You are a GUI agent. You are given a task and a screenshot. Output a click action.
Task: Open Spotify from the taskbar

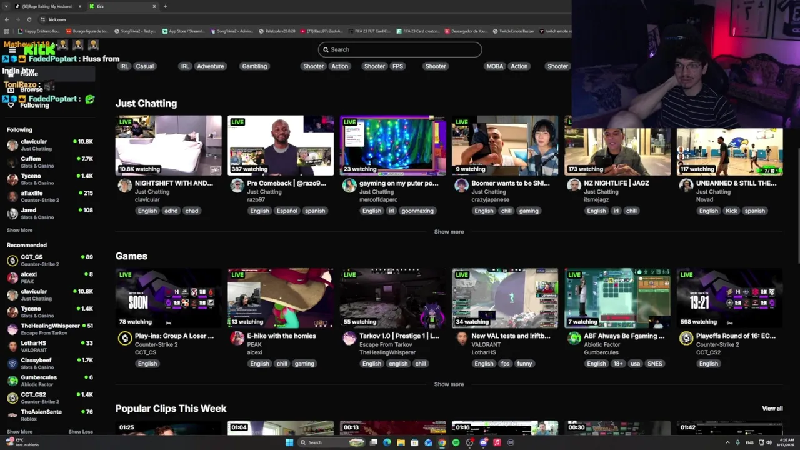point(456,442)
